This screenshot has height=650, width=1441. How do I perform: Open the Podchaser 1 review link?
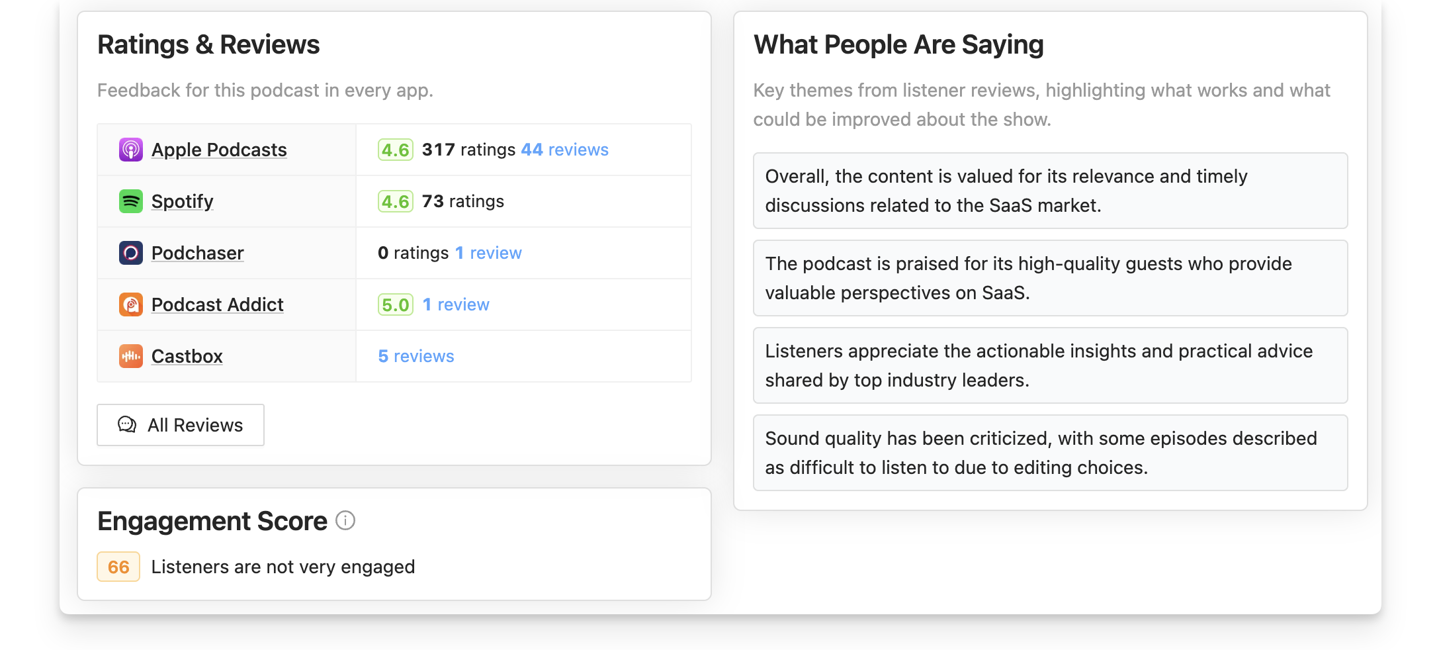[488, 252]
